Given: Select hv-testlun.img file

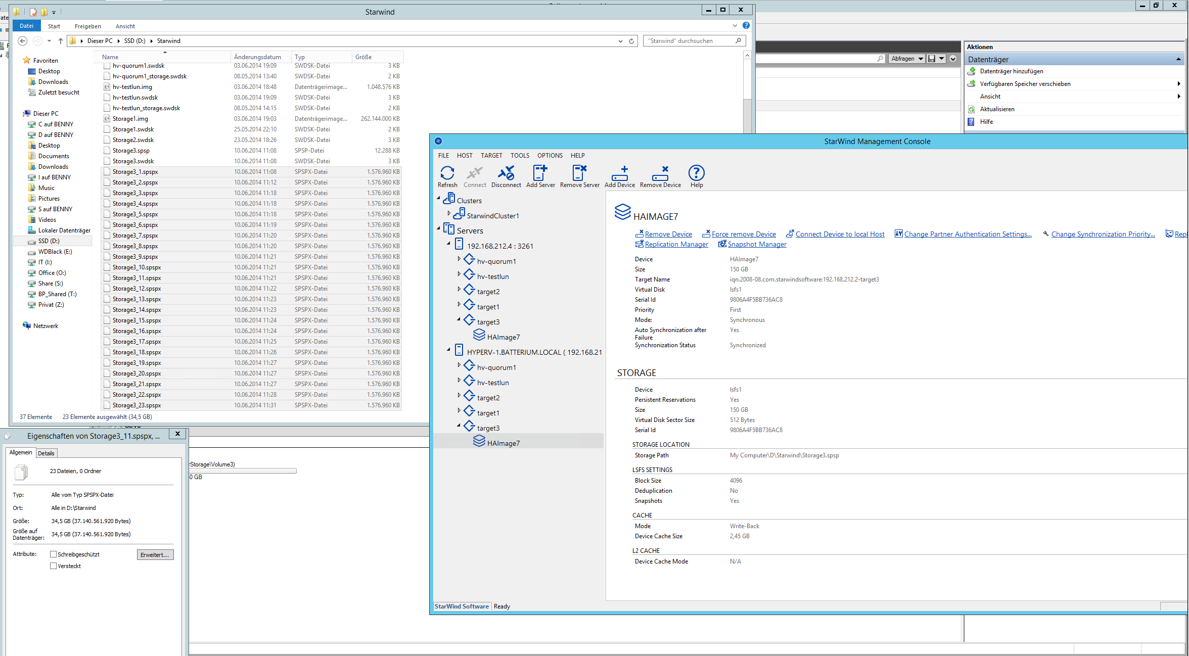Looking at the screenshot, I should pos(132,87).
